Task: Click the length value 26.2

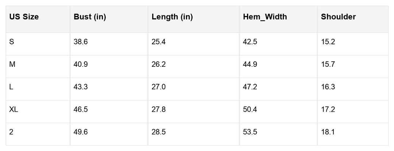Action: click(x=159, y=64)
